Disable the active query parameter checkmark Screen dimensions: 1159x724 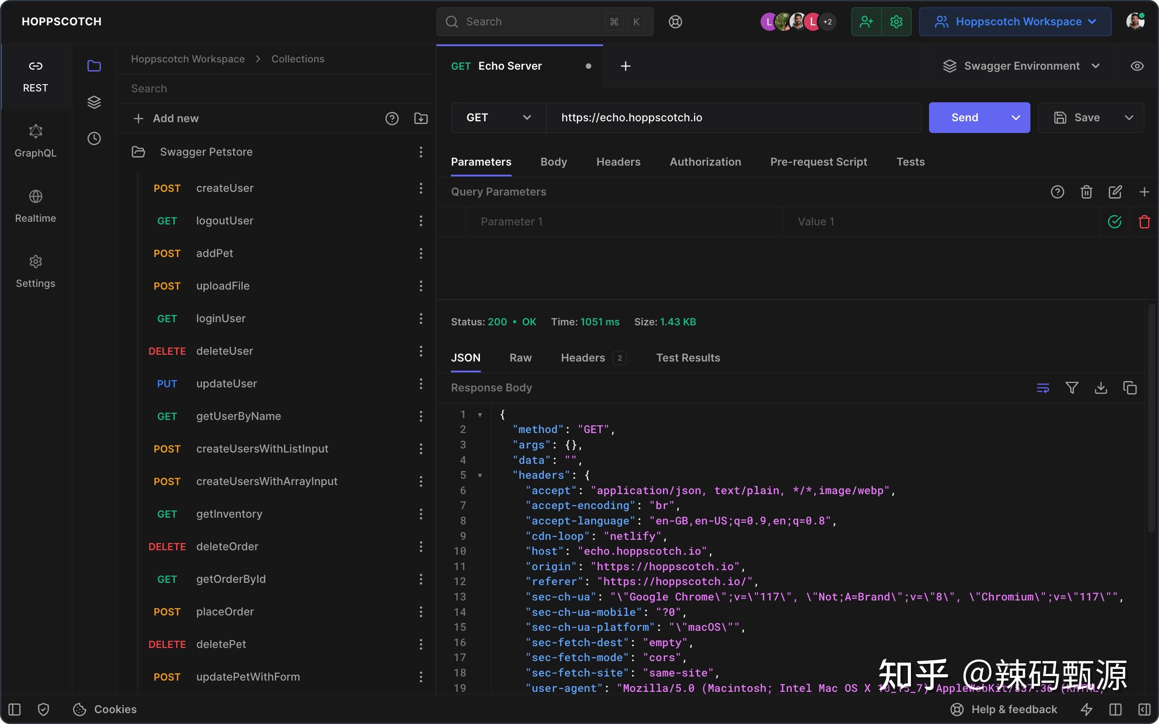[1115, 221]
